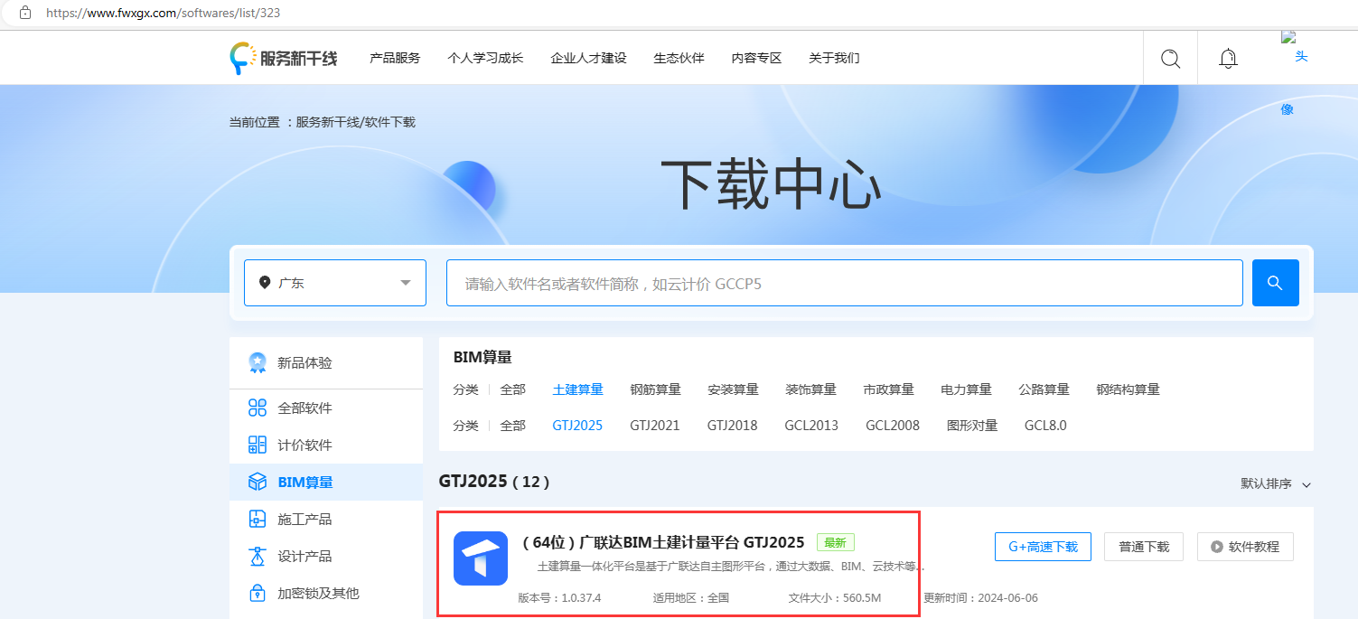This screenshot has width=1358, height=619.
Task: Click 版本号：1.0.37.4 text
Action: click(559, 598)
